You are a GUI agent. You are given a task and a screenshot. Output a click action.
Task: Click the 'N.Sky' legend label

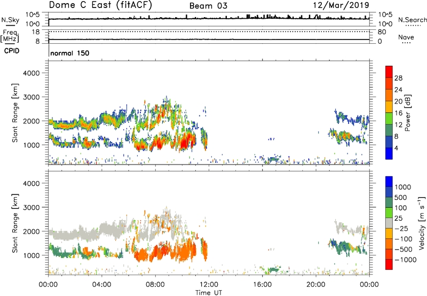tap(10, 20)
